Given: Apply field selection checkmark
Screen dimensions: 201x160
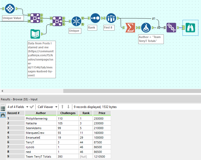Looking at the screenshot, I should 32,107.
